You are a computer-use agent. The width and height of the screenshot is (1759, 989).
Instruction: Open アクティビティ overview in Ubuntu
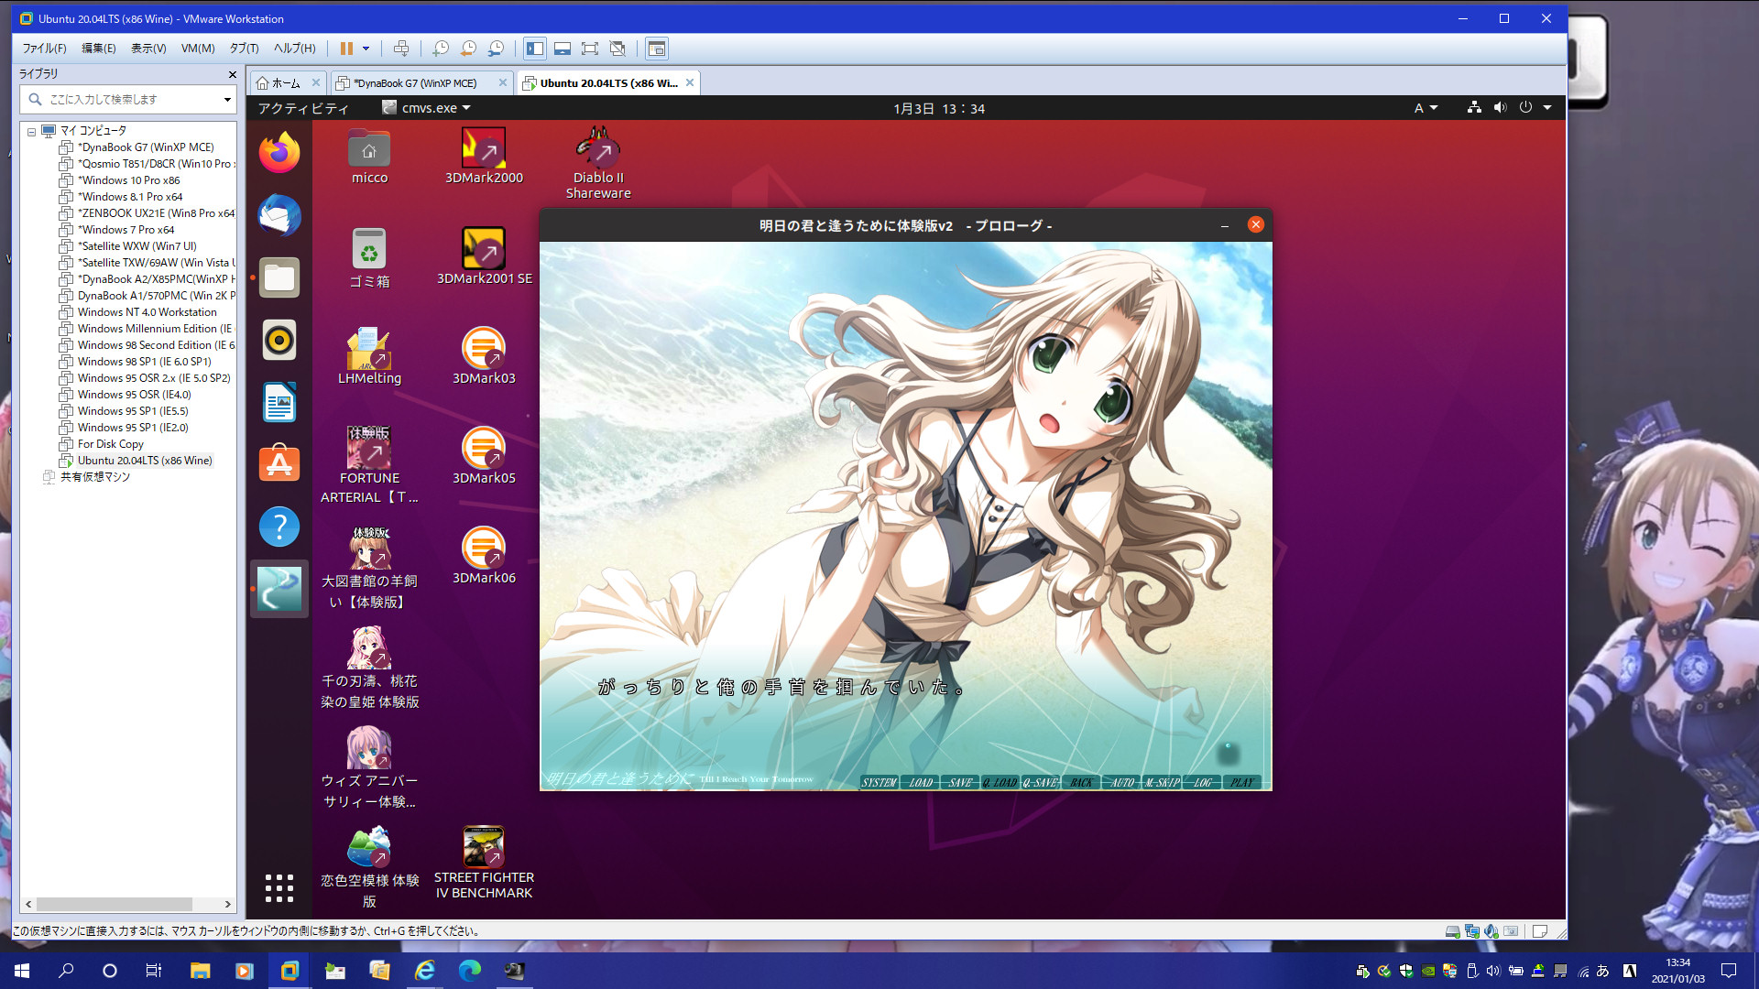point(303,108)
